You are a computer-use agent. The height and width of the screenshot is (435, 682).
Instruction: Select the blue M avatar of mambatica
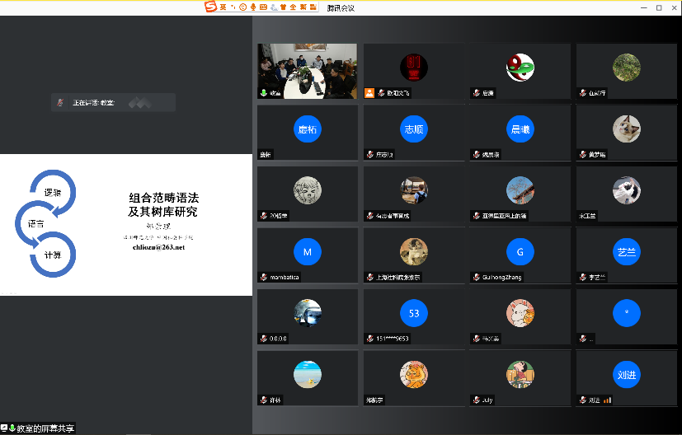click(x=307, y=251)
